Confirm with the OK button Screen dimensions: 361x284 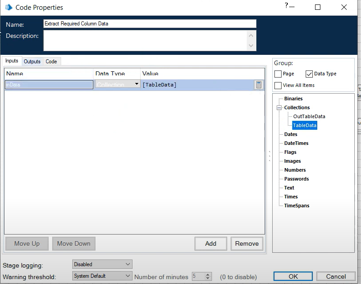(x=293, y=276)
